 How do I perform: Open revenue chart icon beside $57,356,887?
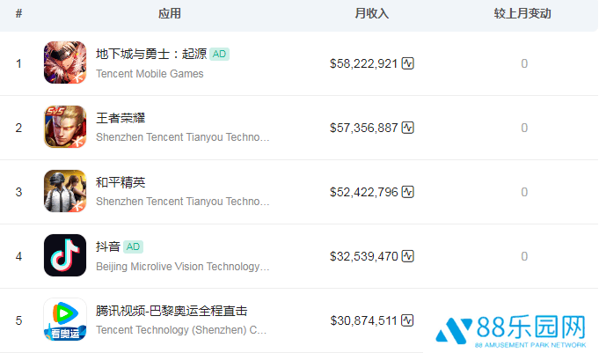pos(408,128)
